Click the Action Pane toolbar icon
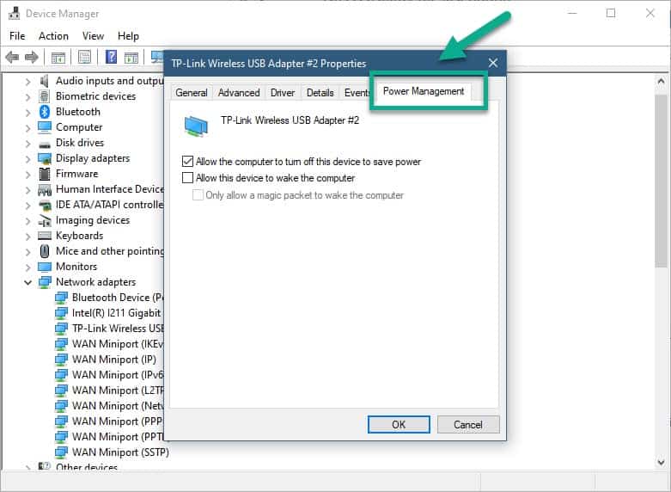The height and width of the screenshot is (492, 671). click(x=131, y=57)
